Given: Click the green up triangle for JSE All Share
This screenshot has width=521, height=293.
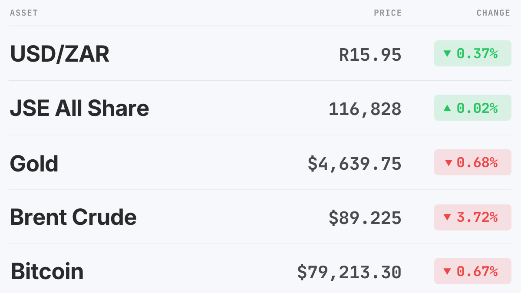Looking at the screenshot, I should tap(447, 108).
